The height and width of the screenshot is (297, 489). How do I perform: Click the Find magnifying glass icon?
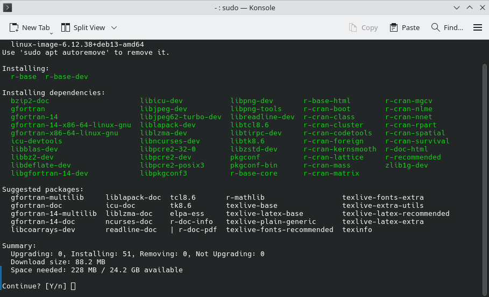(436, 27)
